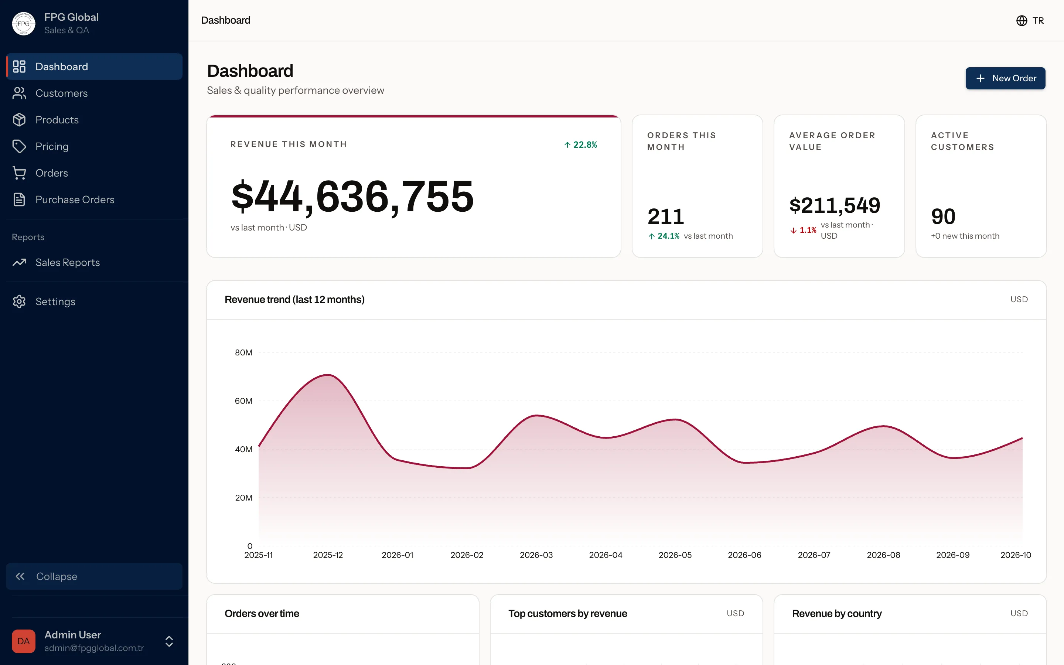1064x665 pixels.
Task: Click 'Revenue by country' title
Action: pyautogui.click(x=837, y=614)
